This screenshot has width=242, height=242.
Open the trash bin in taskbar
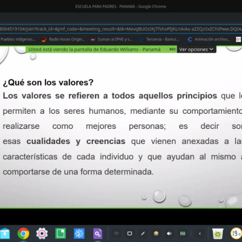point(218,234)
